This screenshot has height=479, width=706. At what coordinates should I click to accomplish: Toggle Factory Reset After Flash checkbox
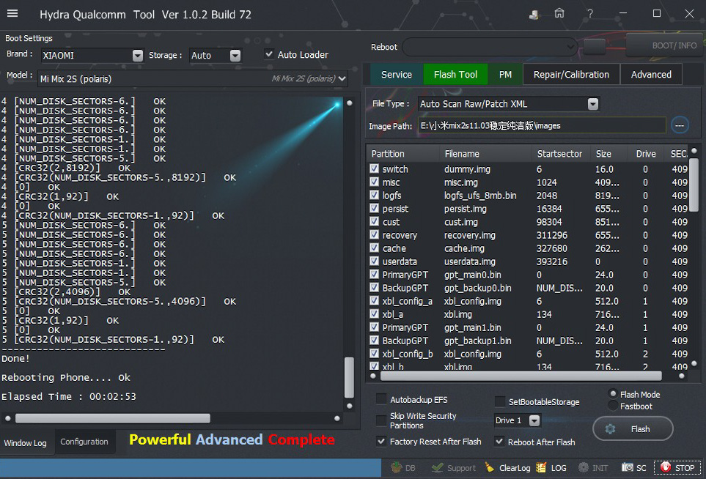[381, 441]
